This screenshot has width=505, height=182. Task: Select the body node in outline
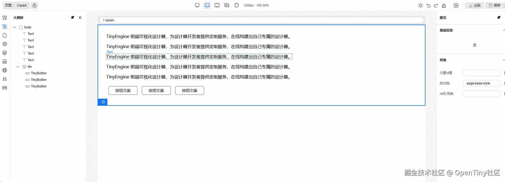click(28, 27)
